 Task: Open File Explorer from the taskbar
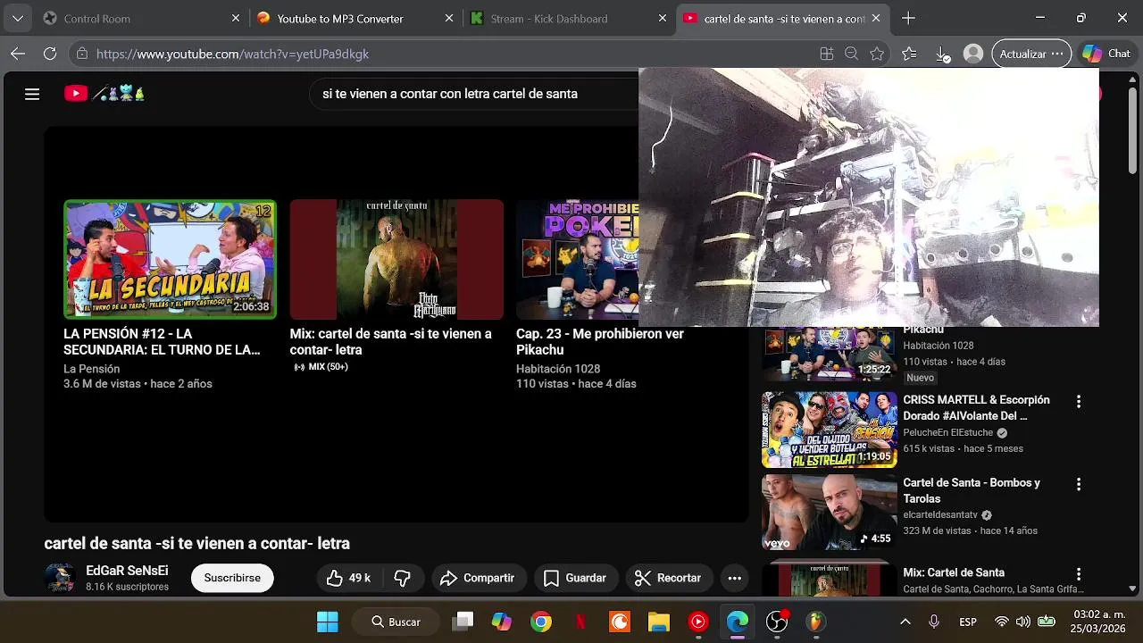tap(659, 622)
